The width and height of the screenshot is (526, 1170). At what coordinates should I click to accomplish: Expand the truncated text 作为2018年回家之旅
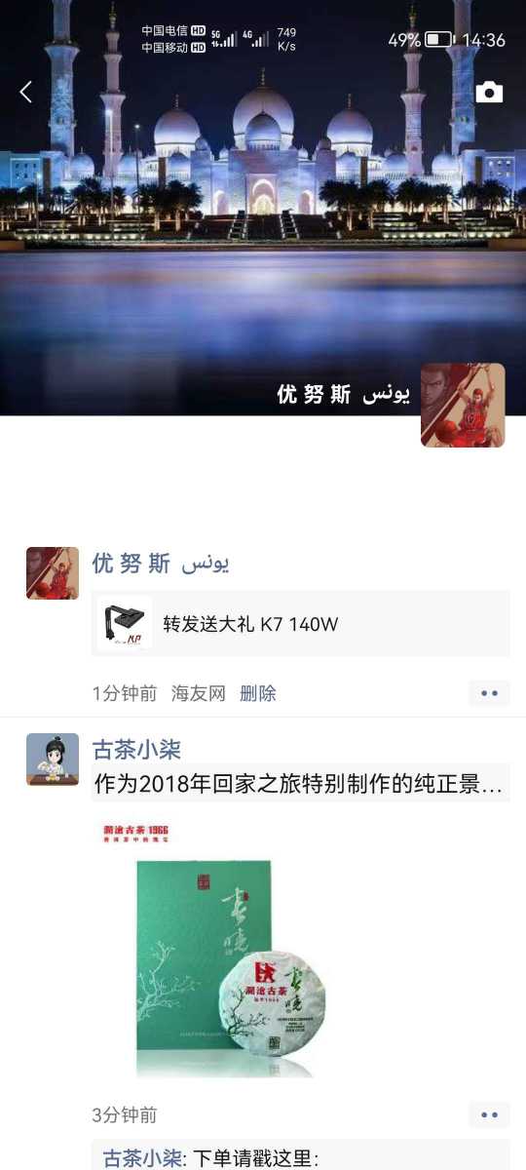301,783
